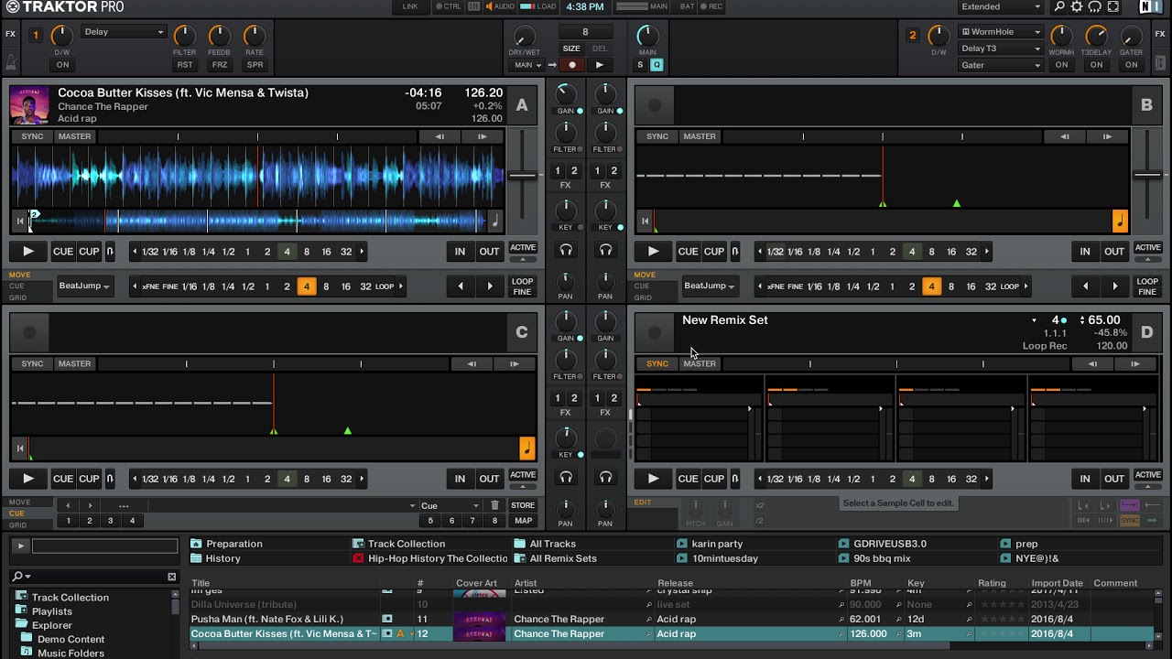
Task: Open the Delay effect dropdown in FX 1
Action: tap(124, 32)
